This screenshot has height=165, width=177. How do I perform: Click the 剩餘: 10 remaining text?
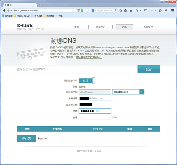[42, 138]
